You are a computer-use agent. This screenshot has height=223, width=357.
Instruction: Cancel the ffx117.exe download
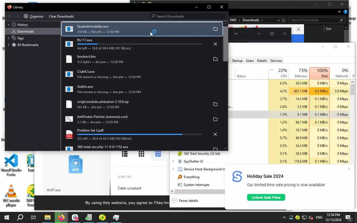pyautogui.click(x=215, y=44)
